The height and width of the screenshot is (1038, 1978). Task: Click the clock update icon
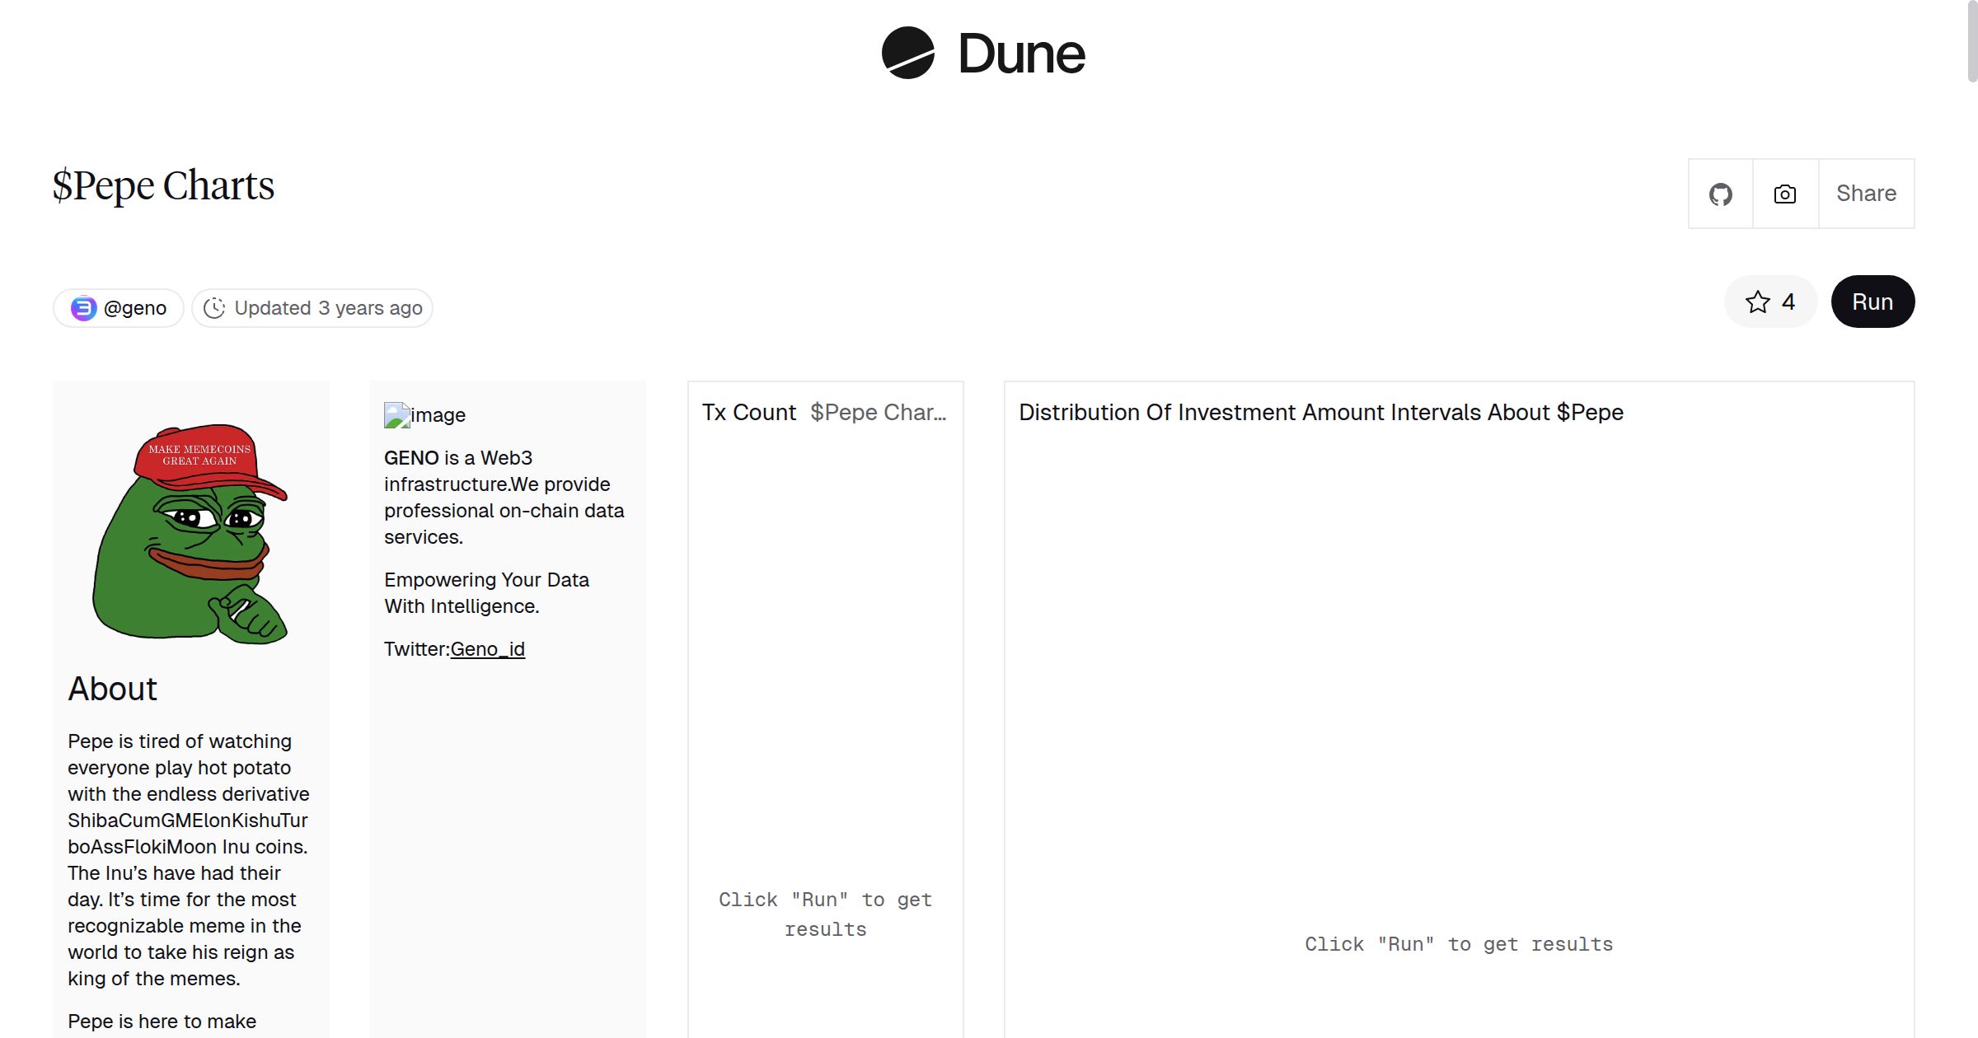pos(214,308)
